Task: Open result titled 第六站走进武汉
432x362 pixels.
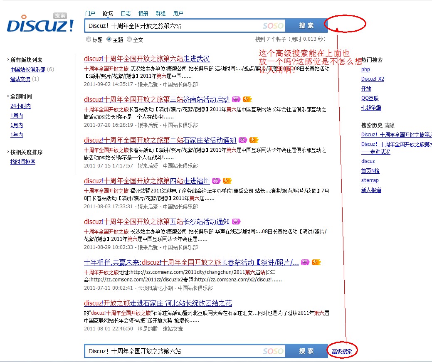Action: pyautogui.click(x=147, y=59)
